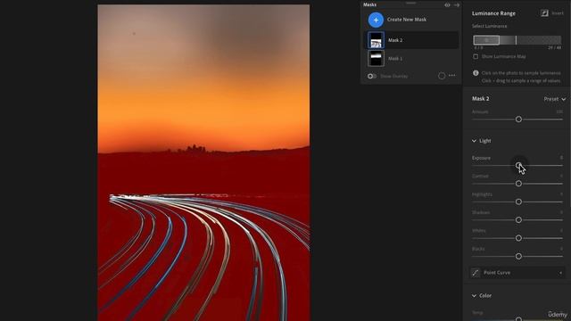
Task: Click the Invert text label
Action: (558, 13)
